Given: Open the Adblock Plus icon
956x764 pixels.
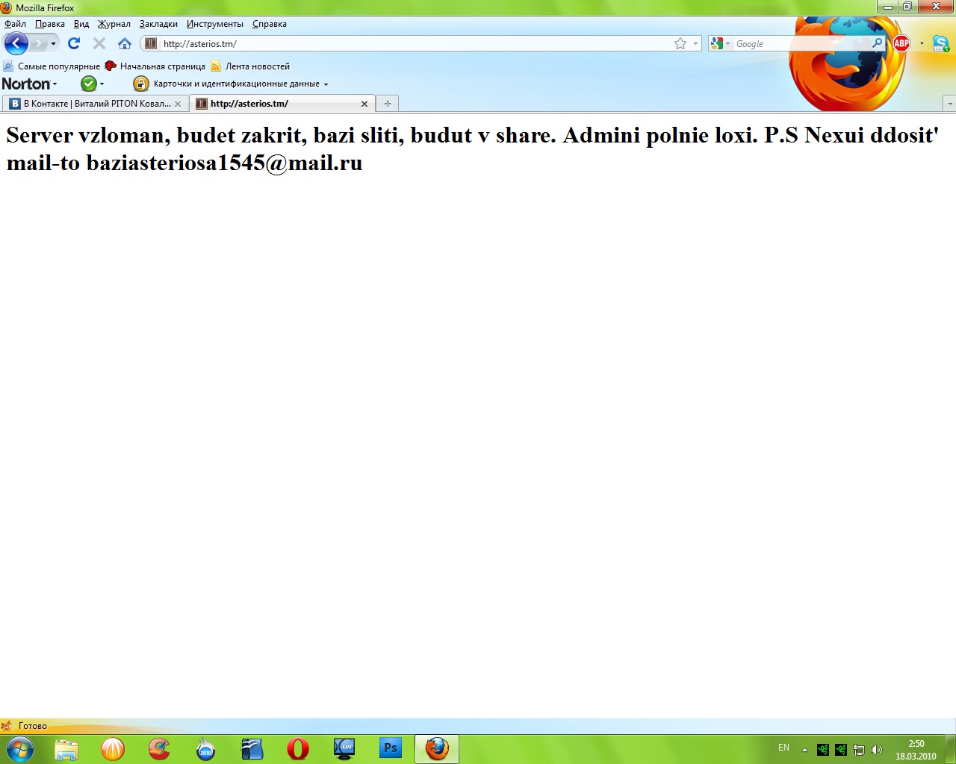Looking at the screenshot, I should click(x=901, y=43).
